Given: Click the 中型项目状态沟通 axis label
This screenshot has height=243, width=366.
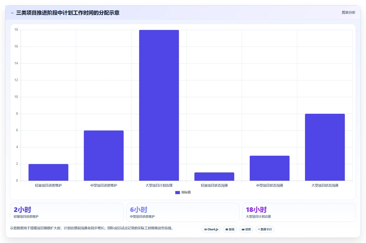Looking at the screenshot, I should click(x=269, y=185).
